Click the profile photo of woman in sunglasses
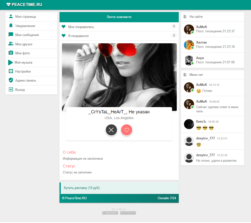The image size is (251, 223). click(119, 75)
